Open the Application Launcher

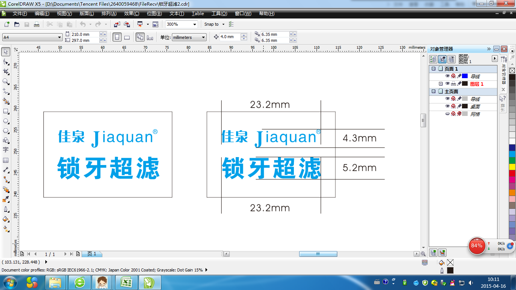[140, 24]
